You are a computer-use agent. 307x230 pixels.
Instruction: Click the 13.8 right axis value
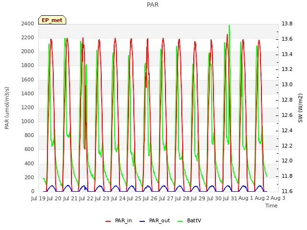point(287,23)
